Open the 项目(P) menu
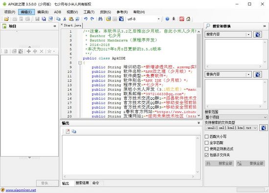 [10, 12]
